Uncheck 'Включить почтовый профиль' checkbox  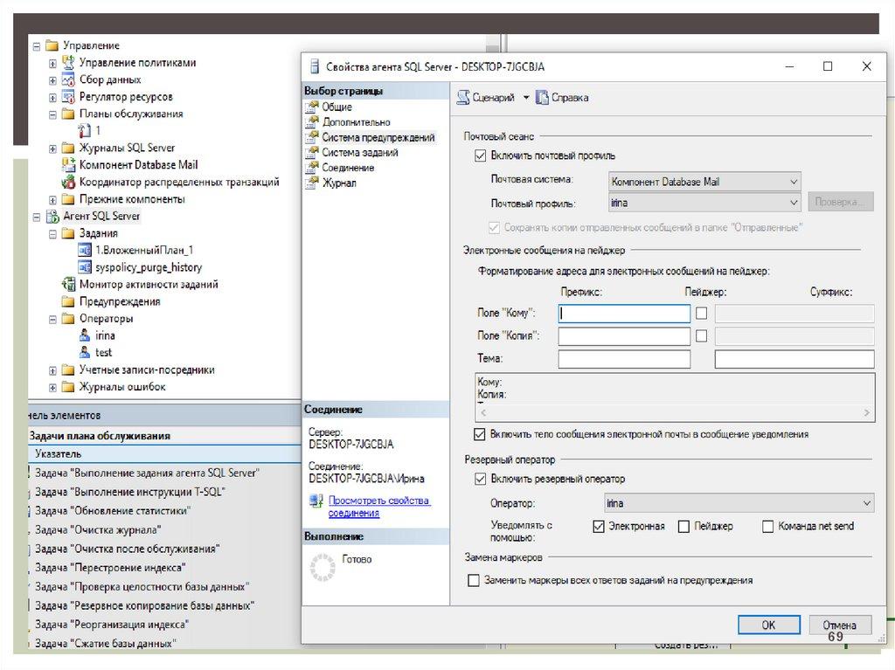[479, 155]
